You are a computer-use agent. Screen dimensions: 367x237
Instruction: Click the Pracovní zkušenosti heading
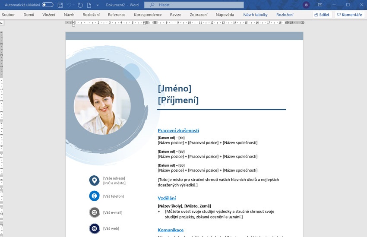(178, 130)
